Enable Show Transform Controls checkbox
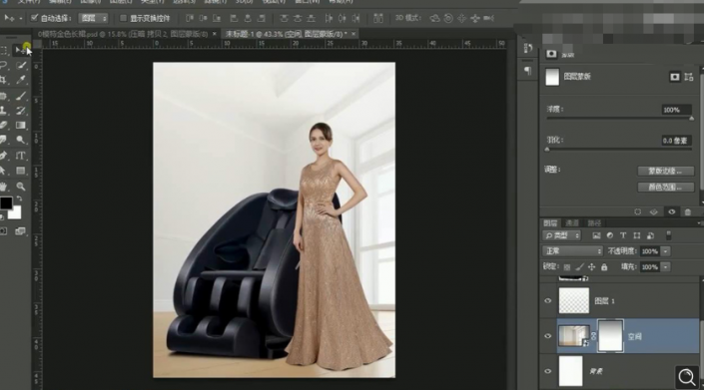Viewport: 704px width, 390px height. 123,18
